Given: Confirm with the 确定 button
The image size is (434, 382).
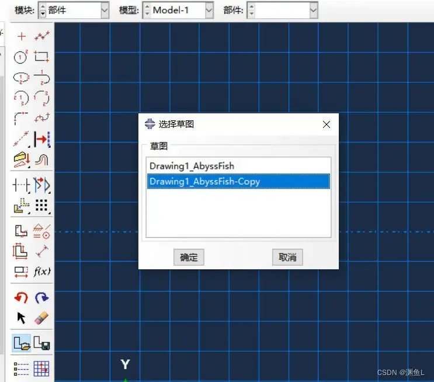Looking at the screenshot, I should pyautogui.click(x=189, y=258).
